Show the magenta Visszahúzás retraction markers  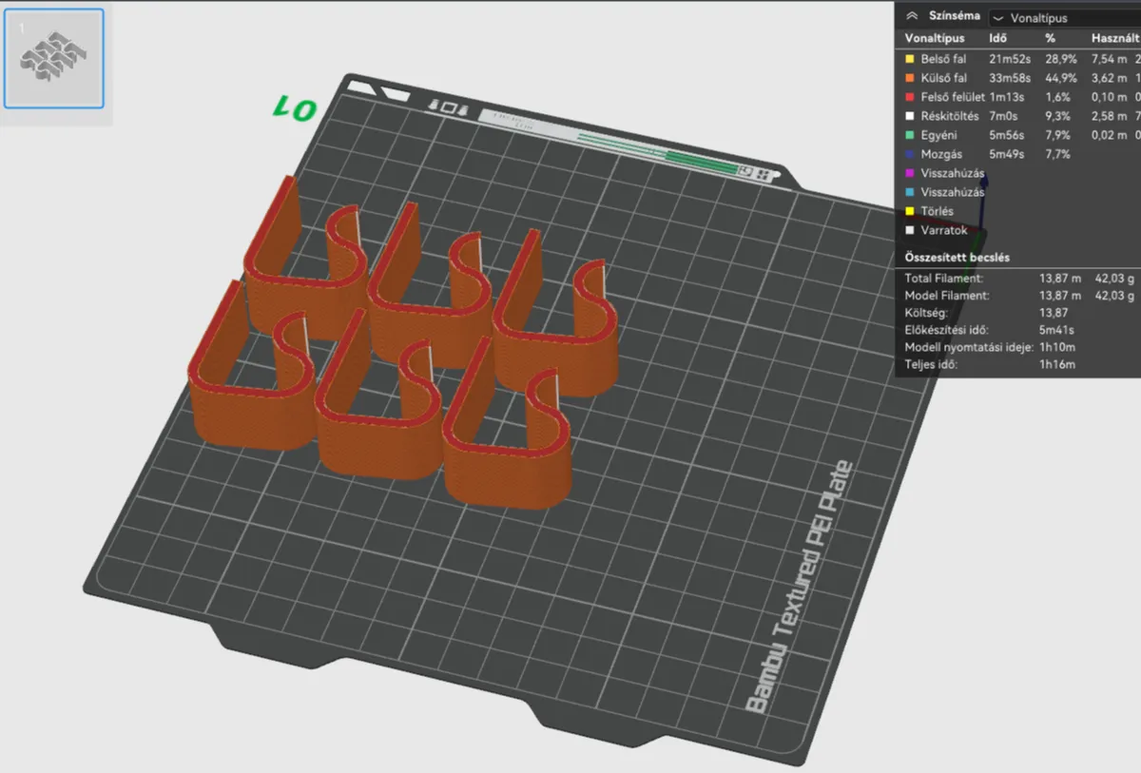click(1018, 173)
